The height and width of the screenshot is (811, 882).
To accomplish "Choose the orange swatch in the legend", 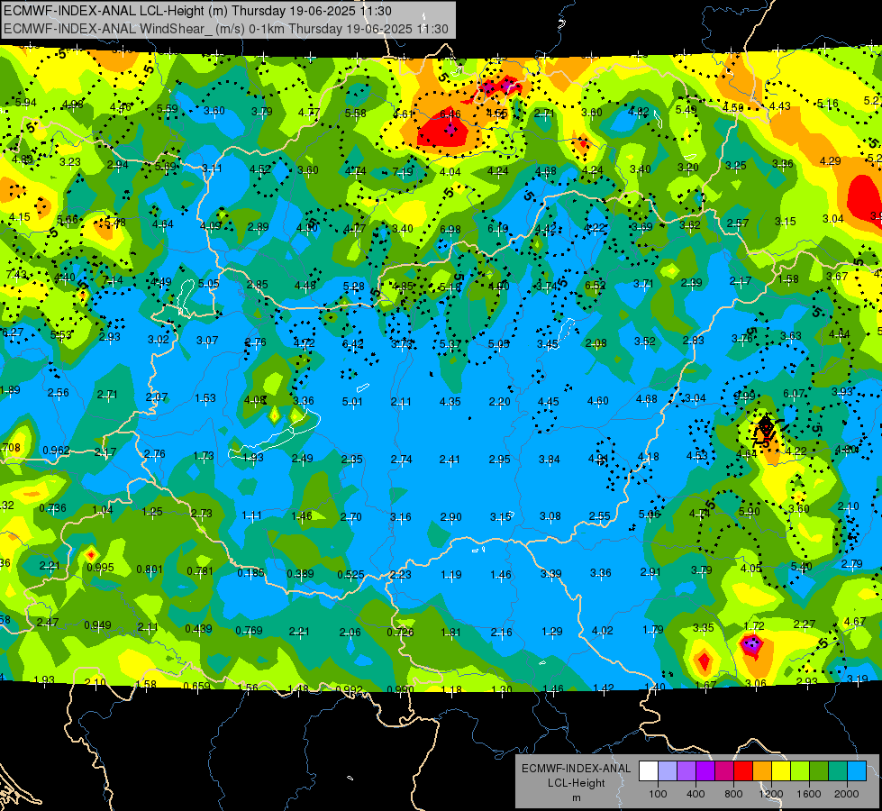I will pyautogui.click(x=762, y=771).
